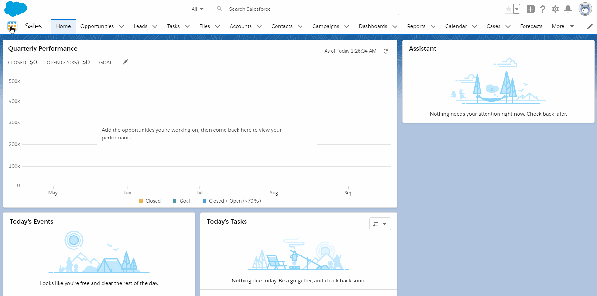The image size is (597, 296).
Task: Go to the Home tab
Action: coord(63,26)
